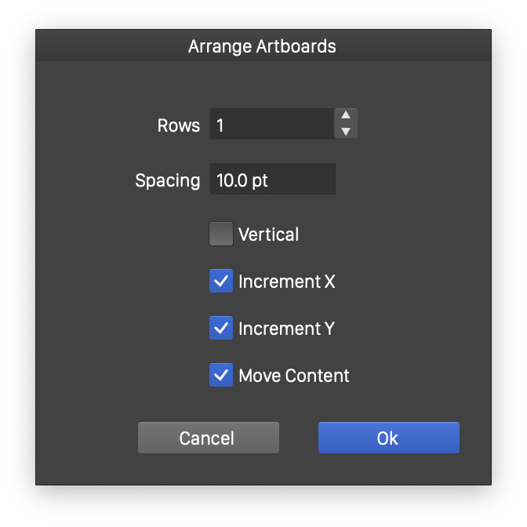Click the Rows label

(179, 125)
